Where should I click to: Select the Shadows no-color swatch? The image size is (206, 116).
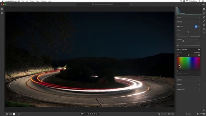(178, 55)
